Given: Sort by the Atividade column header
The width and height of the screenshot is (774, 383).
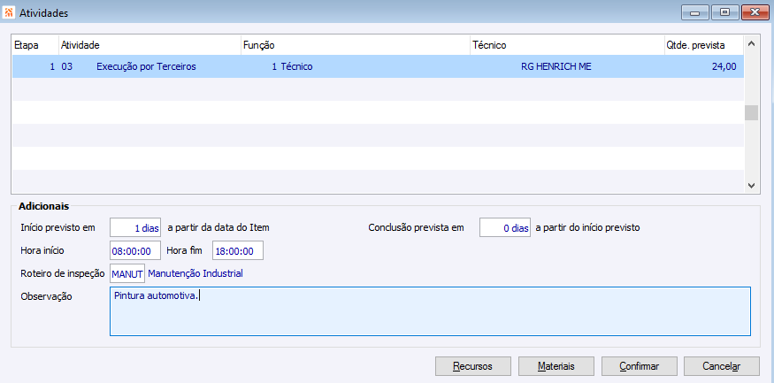Looking at the screenshot, I should (x=150, y=45).
